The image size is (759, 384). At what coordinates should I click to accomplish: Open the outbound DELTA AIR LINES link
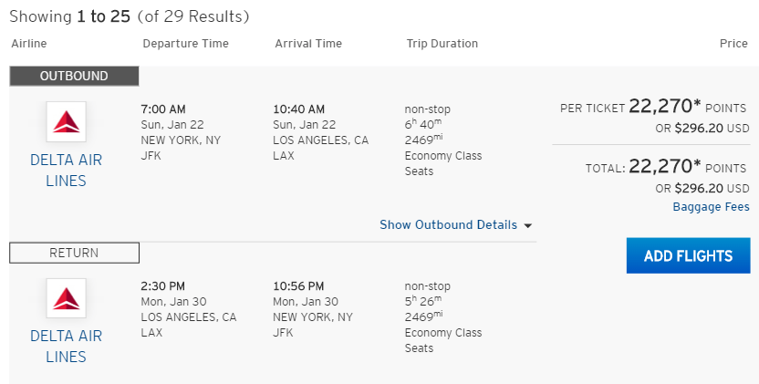click(x=67, y=170)
